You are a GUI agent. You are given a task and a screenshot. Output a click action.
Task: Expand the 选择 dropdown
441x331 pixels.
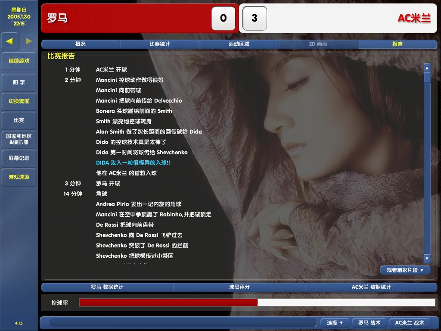point(335,323)
